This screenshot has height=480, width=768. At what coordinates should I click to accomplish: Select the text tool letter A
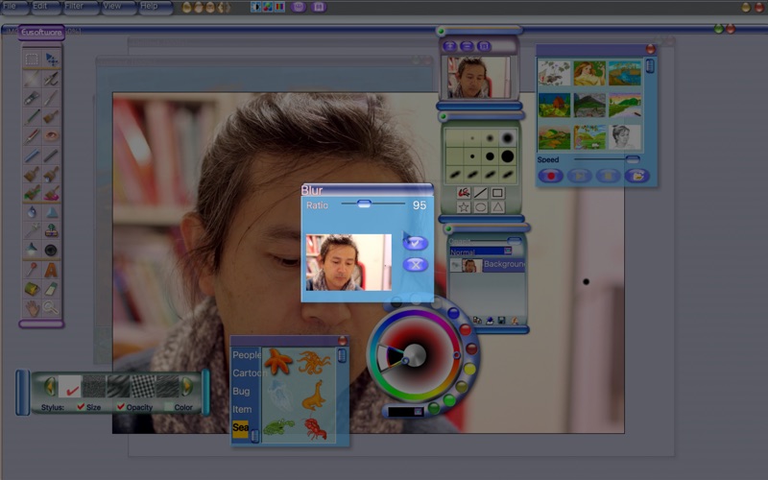(x=51, y=270)
